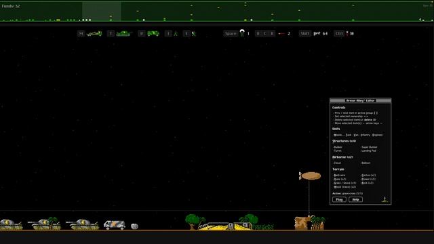The image size is (434, 244).
Task: Click the orange balloon on the battlefield
Action: point(310,176)
